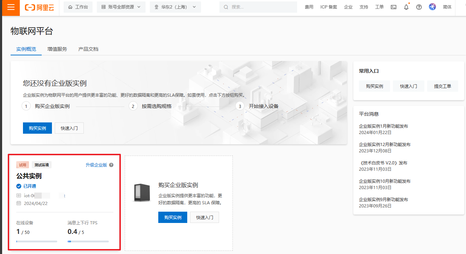Click the 物联网平台 page heading
Viewport: 466px width, 254px height.
[x=32, y=31]
